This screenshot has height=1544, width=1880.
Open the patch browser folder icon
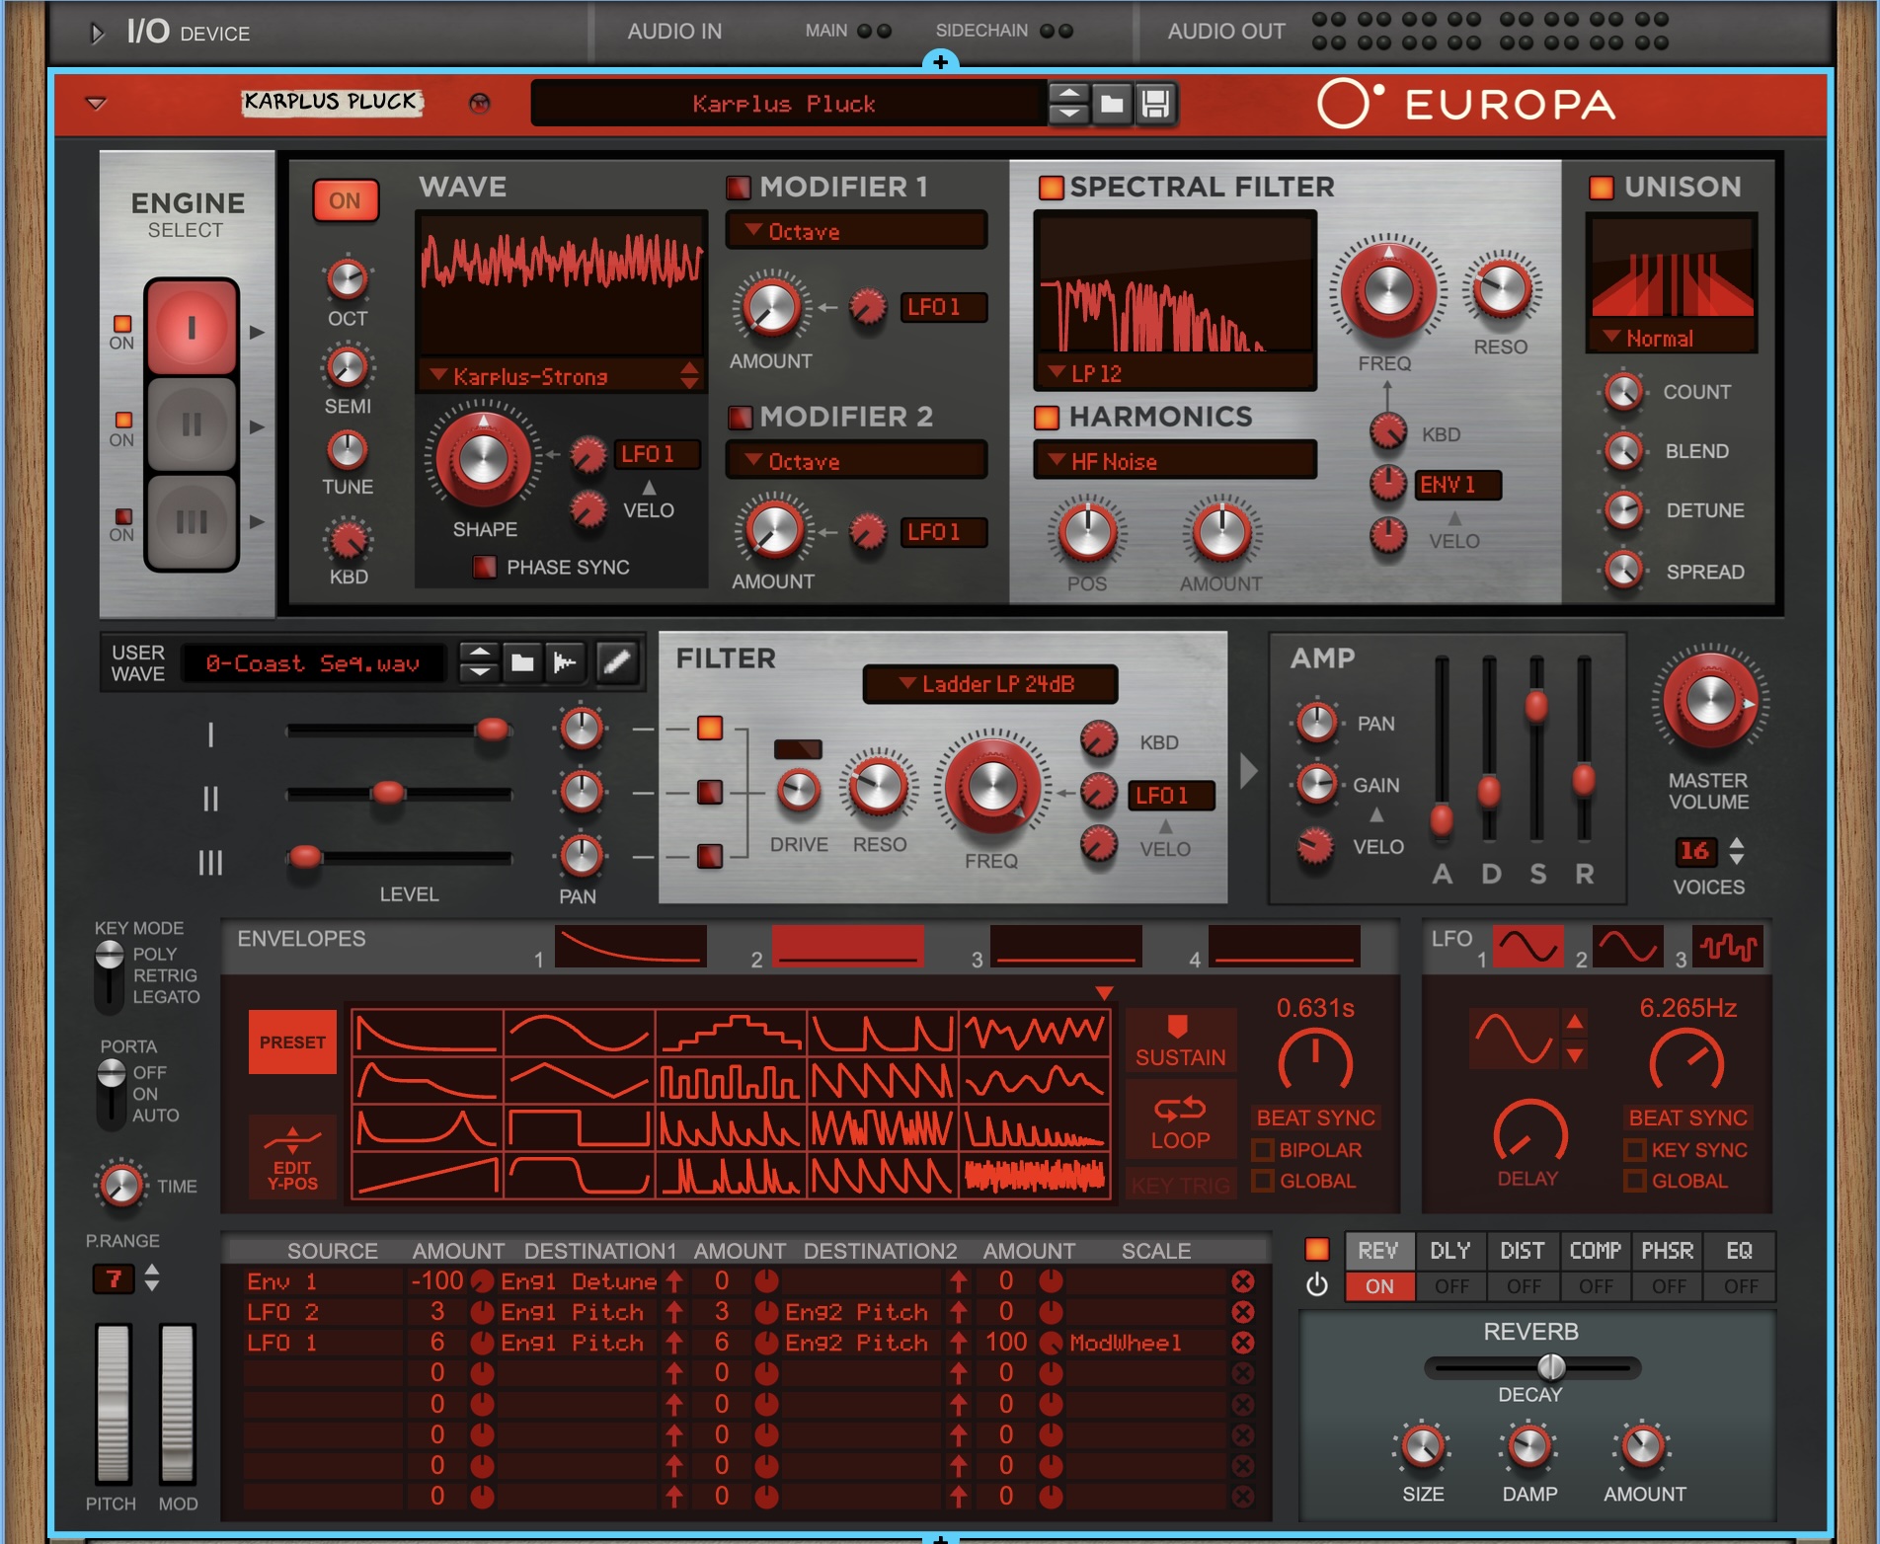pos(1112,103)
